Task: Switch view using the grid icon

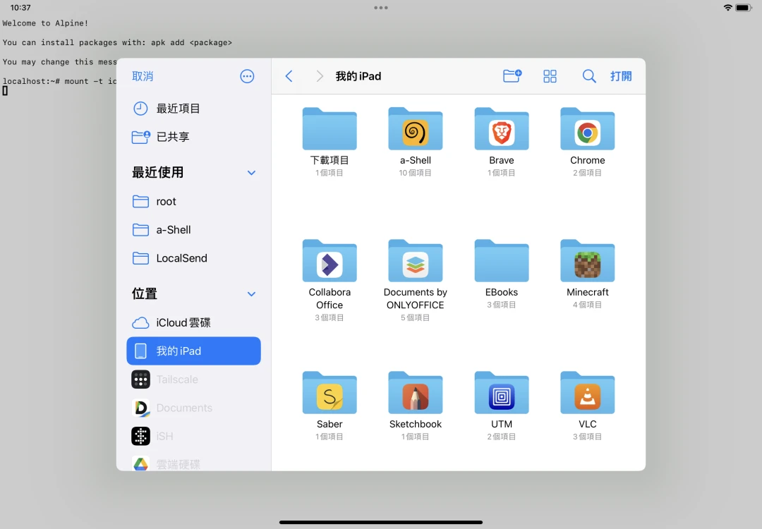Action: pos(550,76)
